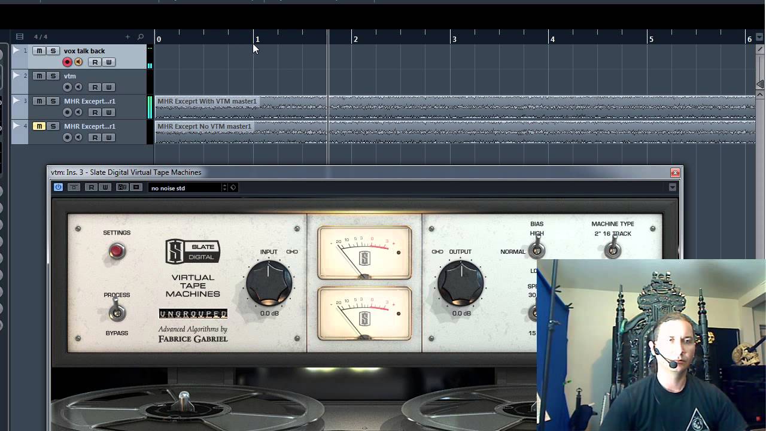The image size is (766, 431).
Task: Click ruler position marker 2
Action: tap(355, 40)
